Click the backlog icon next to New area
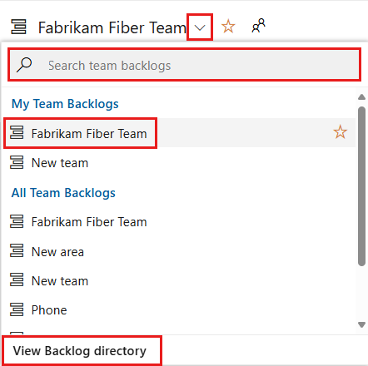The image size is (368, 366). [x=17, y=250]
